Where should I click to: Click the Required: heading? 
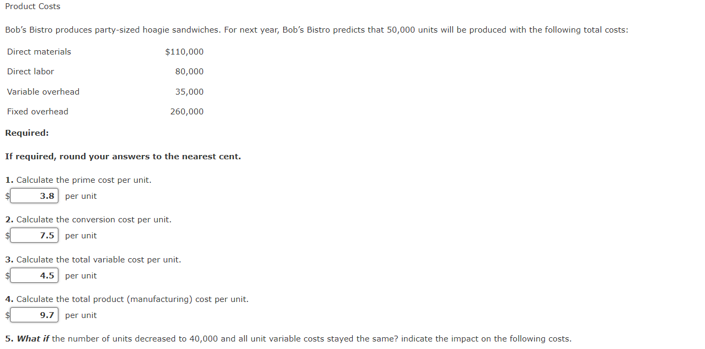[x=26, y=133]
